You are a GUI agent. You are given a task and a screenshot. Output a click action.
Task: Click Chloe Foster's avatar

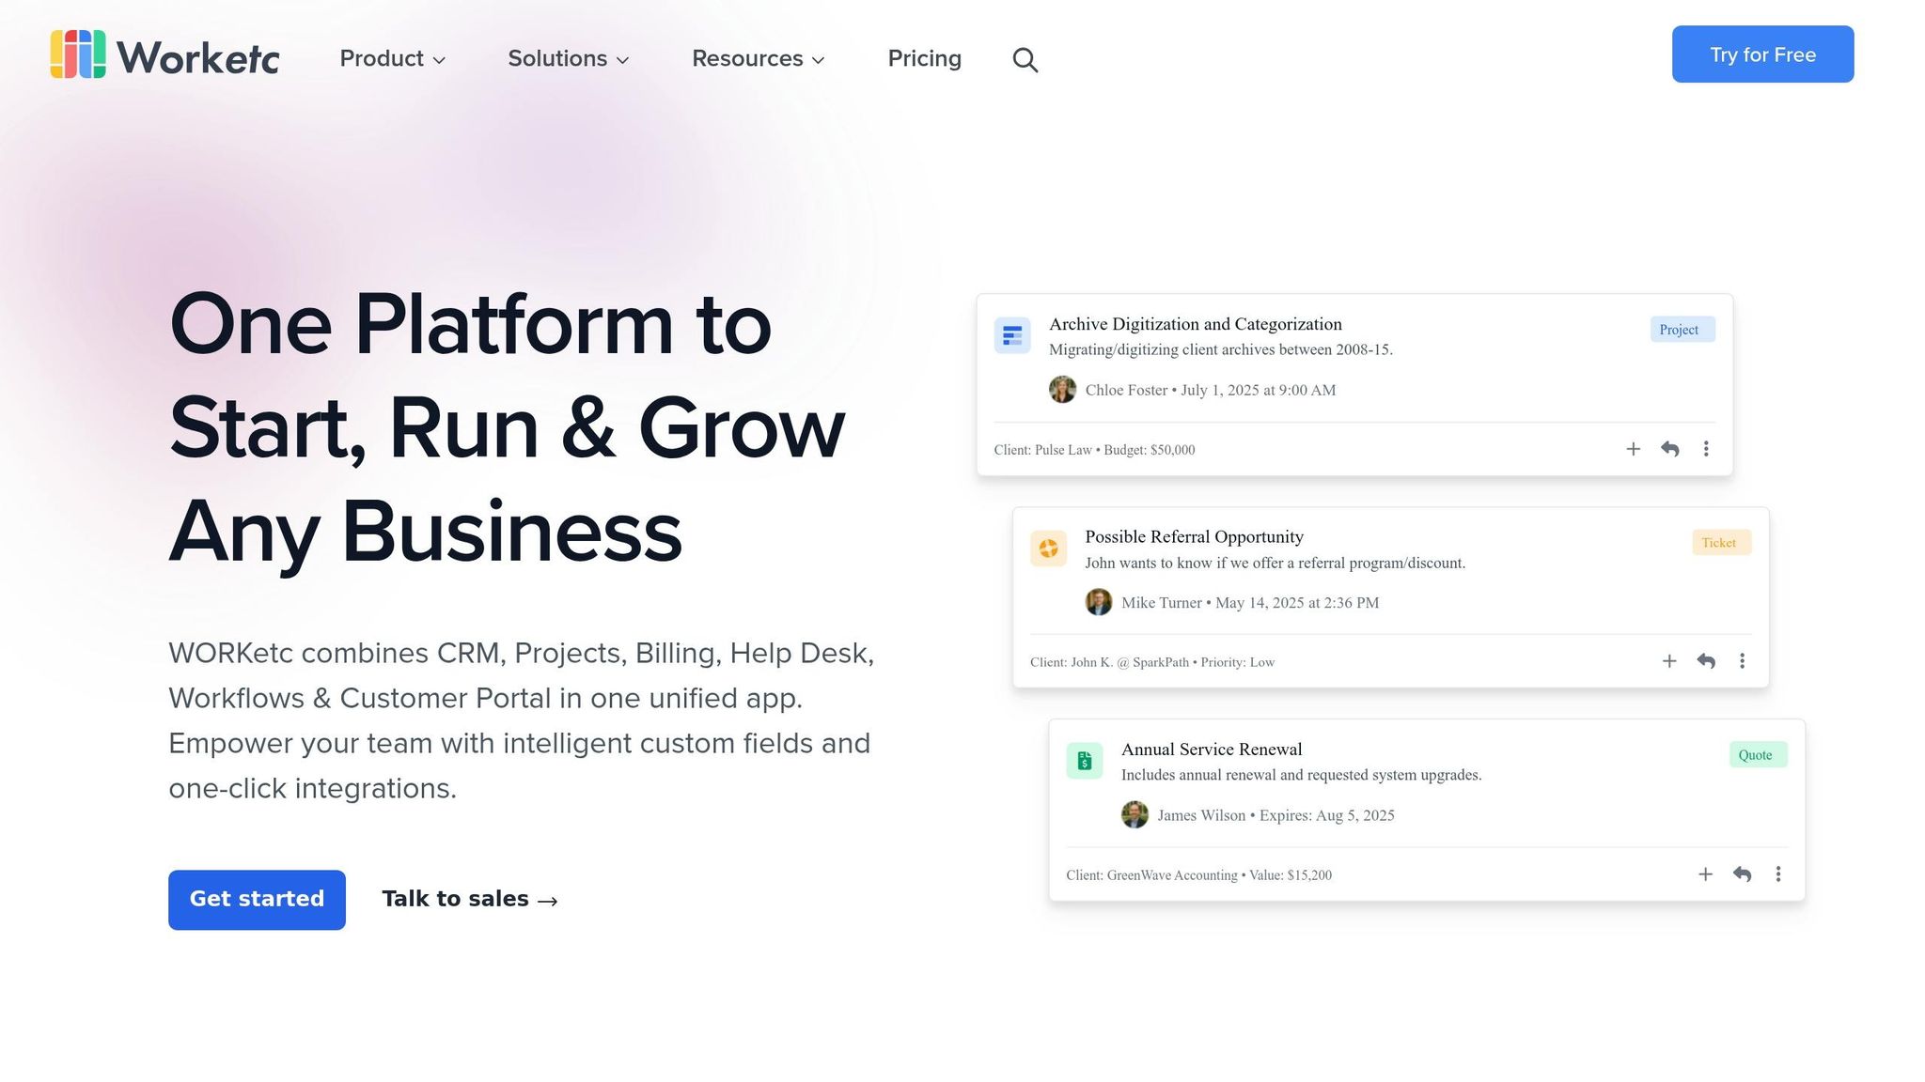click(1062, 390)
